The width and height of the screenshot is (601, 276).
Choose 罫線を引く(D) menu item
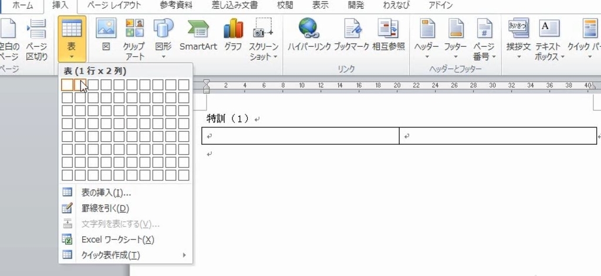pyautogui.click(x=126, y=208)
